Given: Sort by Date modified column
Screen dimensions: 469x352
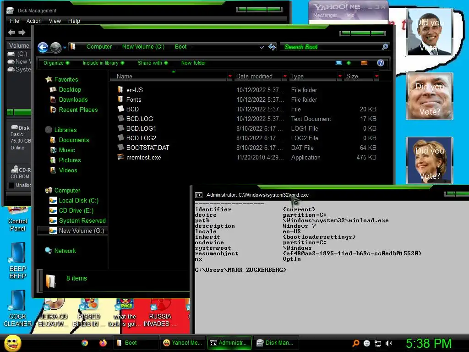Looking at the screenshot, I should [258, 77].
